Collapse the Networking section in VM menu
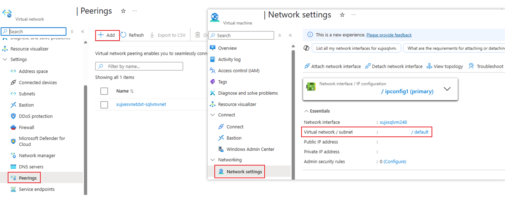This screenshot has width=505, height=197. tap(213, 160)
